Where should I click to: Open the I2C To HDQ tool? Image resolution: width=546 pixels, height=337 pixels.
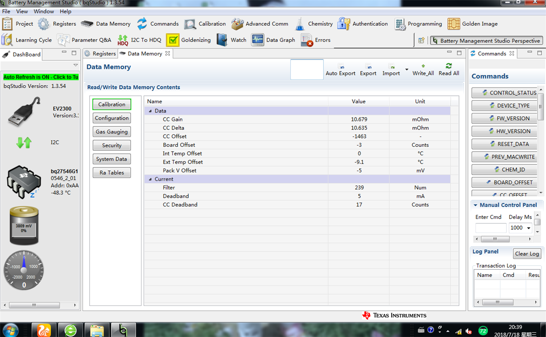point(139,40)
